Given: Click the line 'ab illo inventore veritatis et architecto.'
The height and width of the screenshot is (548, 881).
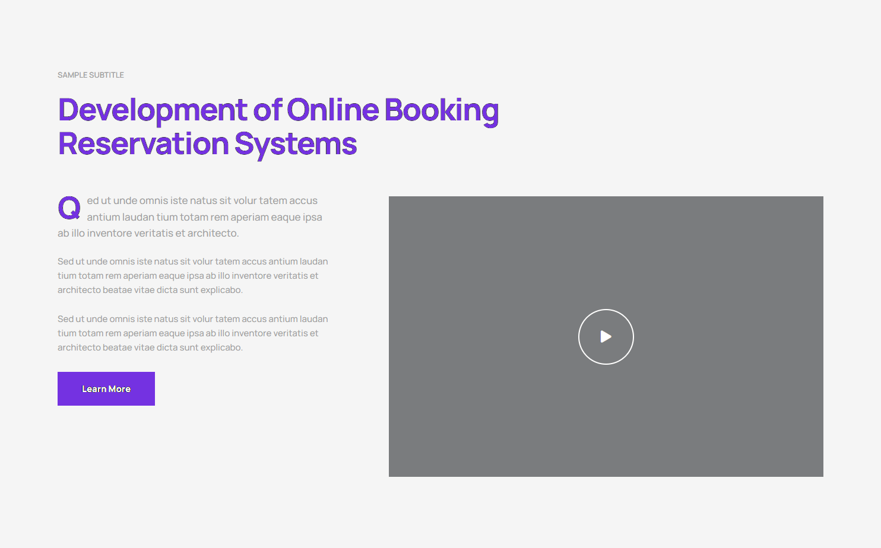Looking at the screenshot, I should [148, 234].
